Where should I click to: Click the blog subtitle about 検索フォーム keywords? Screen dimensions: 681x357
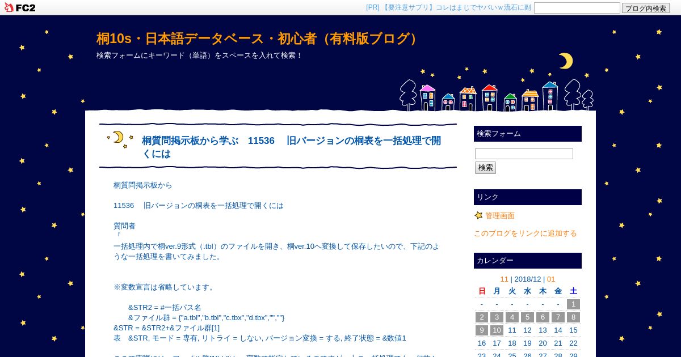(x=199, y=56)
